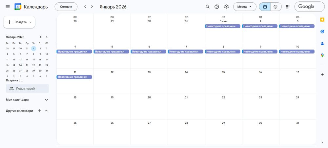Click Январь 2026 label in mini calendar
This screenshot has height=148, width=328.
[15, 37]
